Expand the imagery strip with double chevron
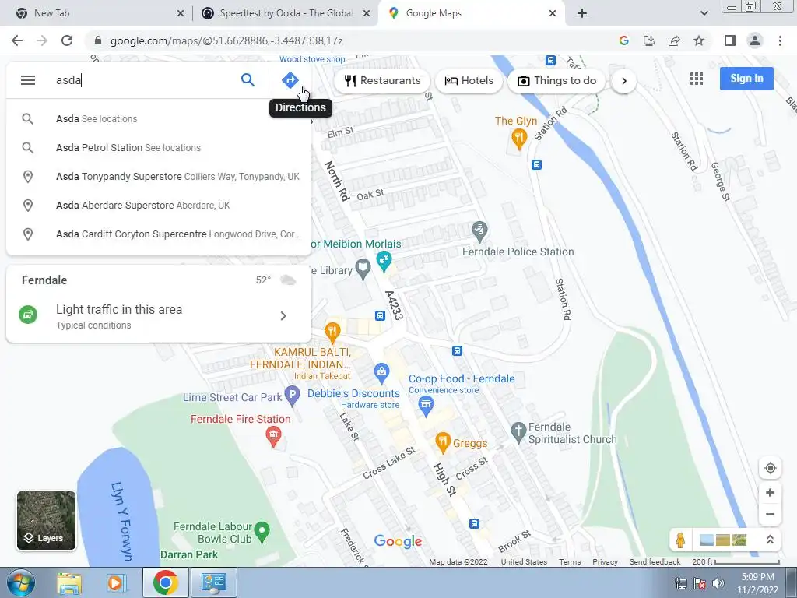Viewport: 797px width, 598px height. click(x=770, y=540)
